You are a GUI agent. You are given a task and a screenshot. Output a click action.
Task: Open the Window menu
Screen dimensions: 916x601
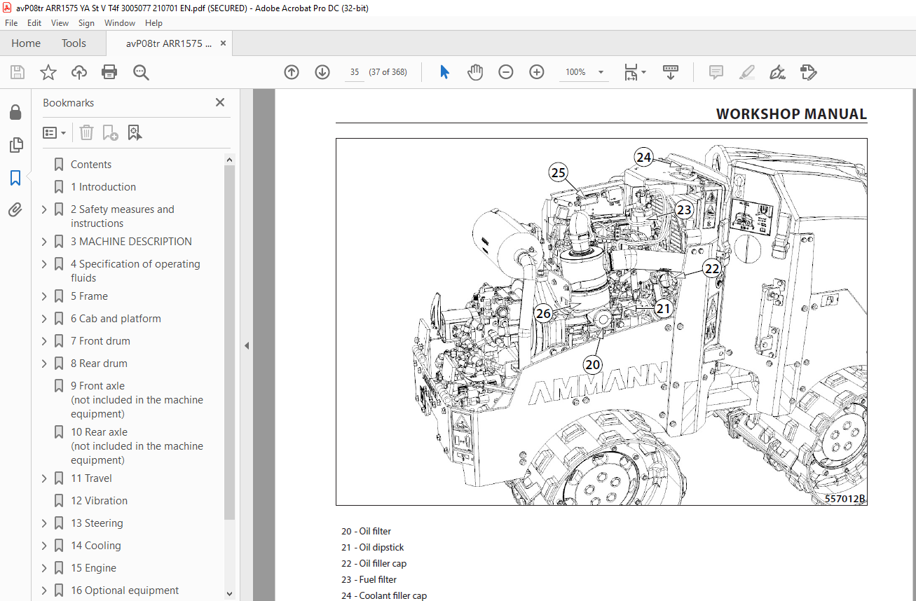[x=120, y=23]
